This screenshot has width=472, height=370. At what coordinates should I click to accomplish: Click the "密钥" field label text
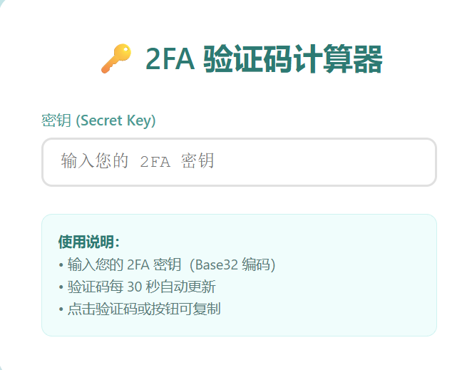56,120
